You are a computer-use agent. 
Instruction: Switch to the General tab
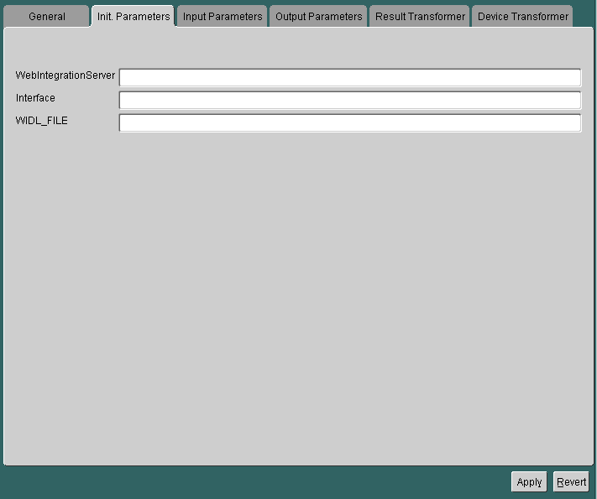[x=46, y=17]
